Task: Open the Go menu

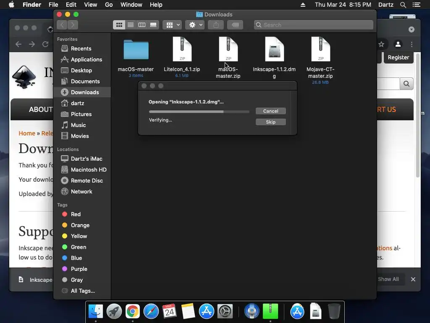Action: 109,5
